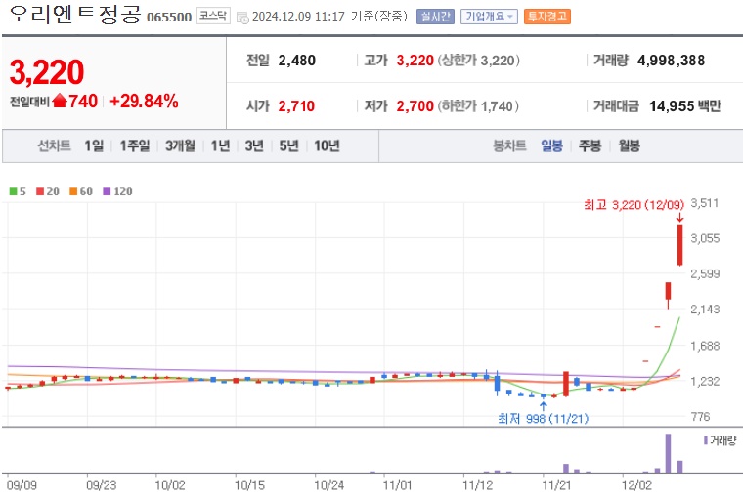Viewport: 743px width, 498px height.
Task: Click the orange 60-day moving average legend swatch
Action: (73, 191)
